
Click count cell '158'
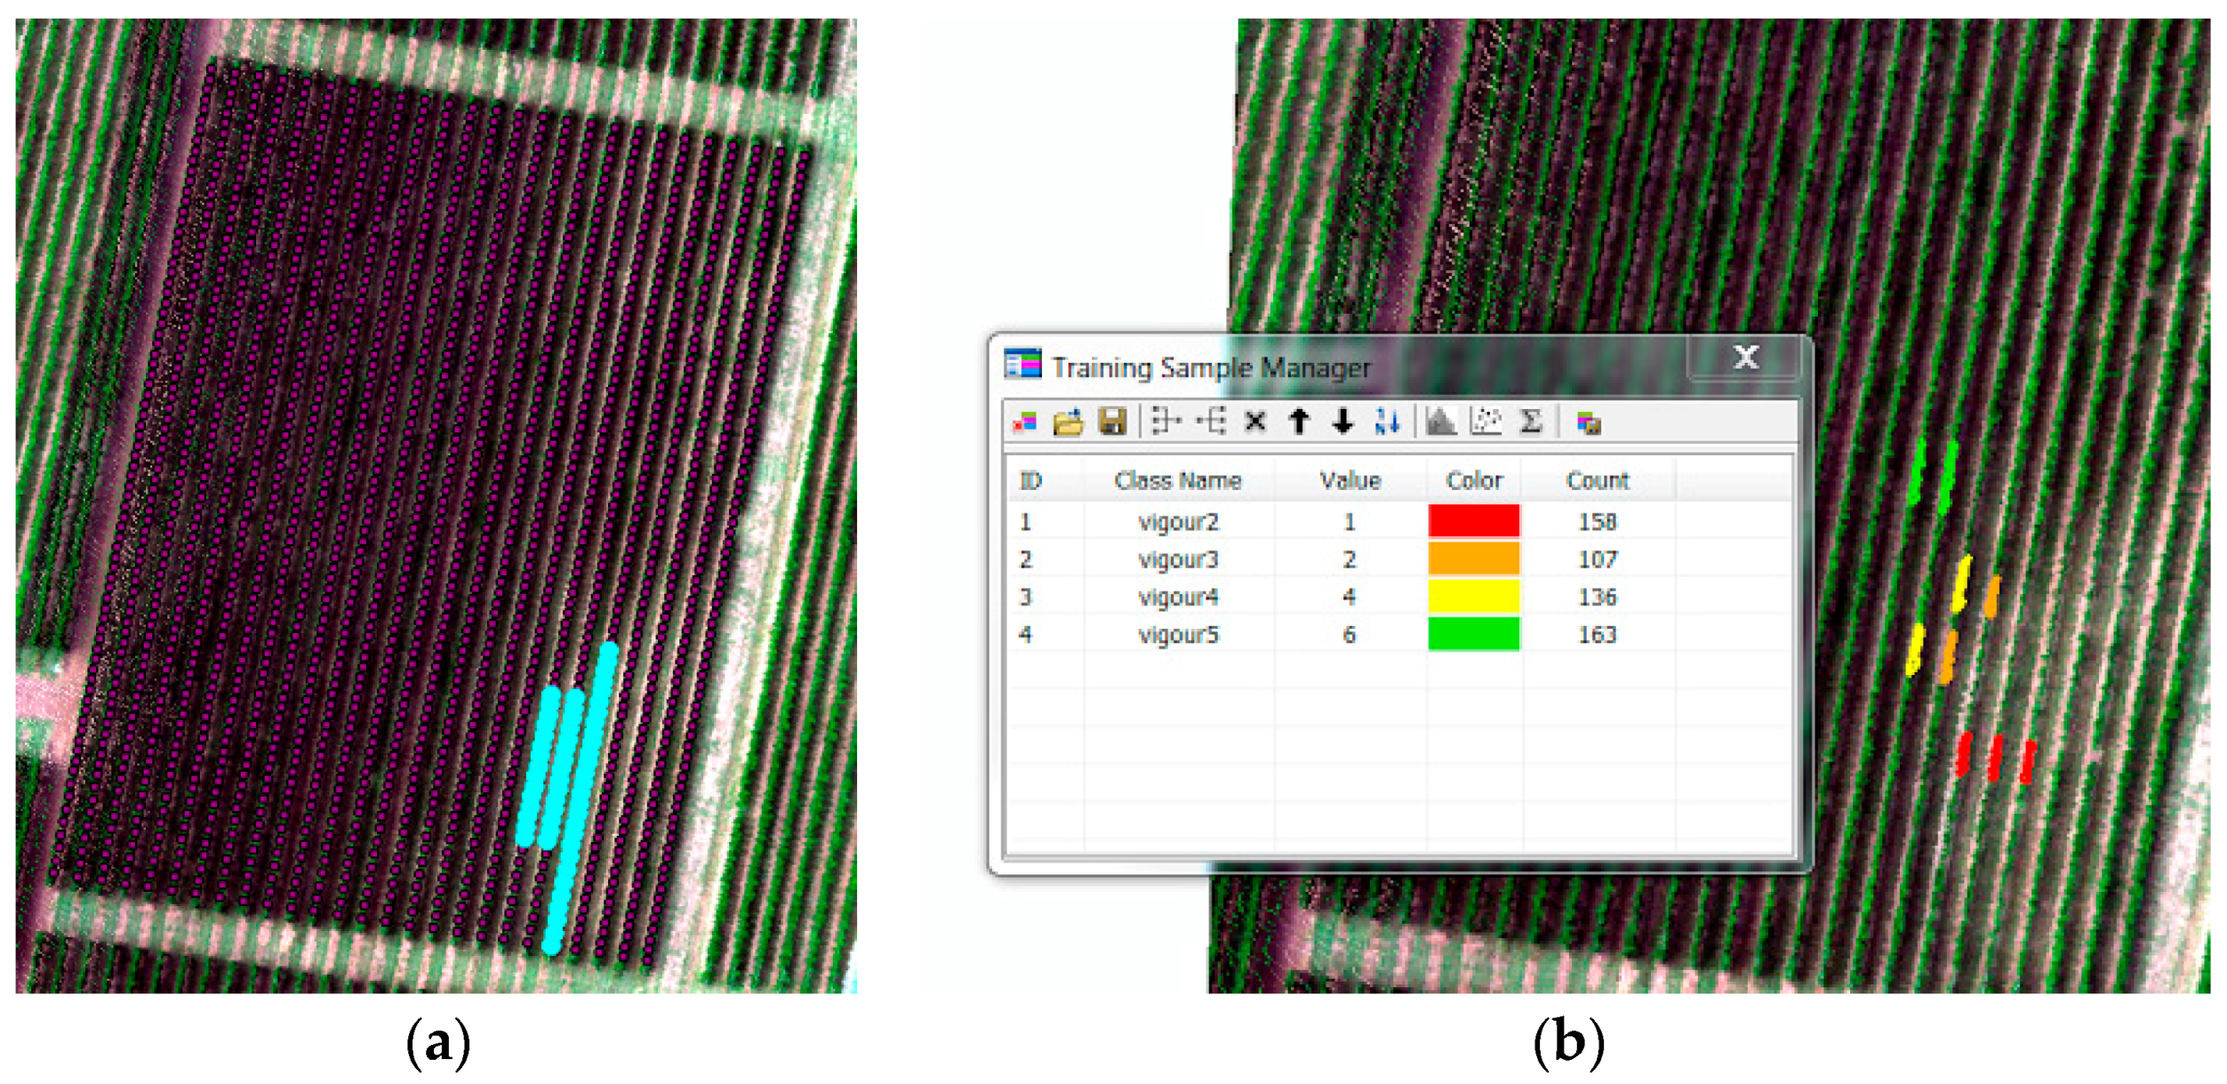(x=1597, y=522)
